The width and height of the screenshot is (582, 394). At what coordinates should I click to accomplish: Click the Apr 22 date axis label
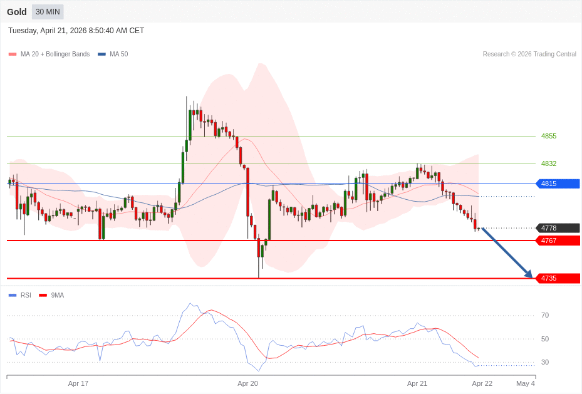click(x=482, y=383)
